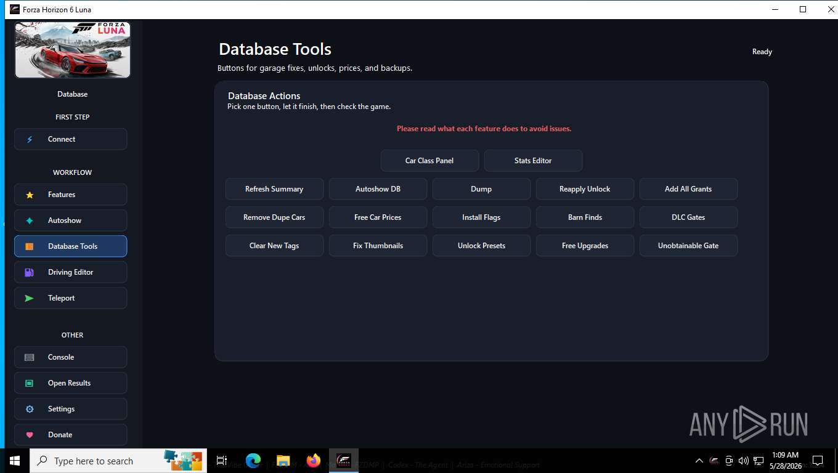Screen dimensions: 838x473
Task: Click the Barn Finds button
Action: [585, 217]
